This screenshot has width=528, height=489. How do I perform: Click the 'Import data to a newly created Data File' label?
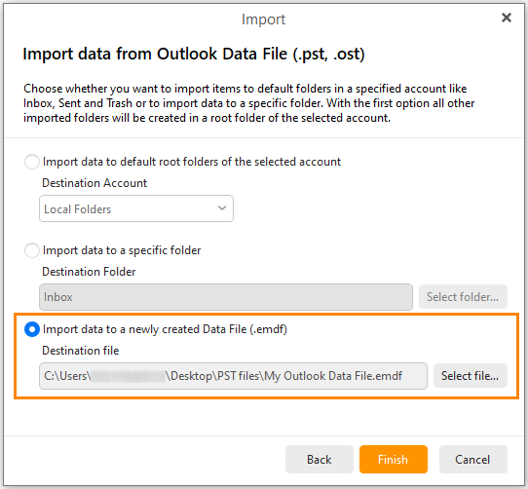point(165,329)
